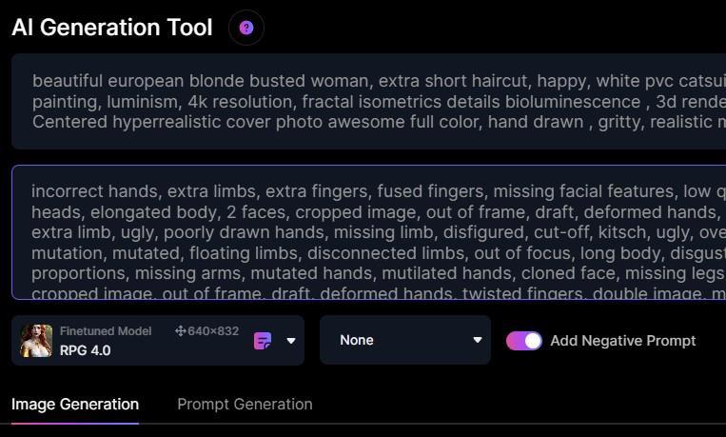Switch to the Prompt Generation tab
Viewport: 726px width, 437px height.
pos(245,404)
